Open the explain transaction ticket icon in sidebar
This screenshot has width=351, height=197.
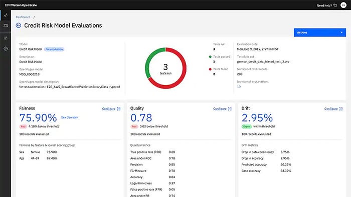pos(6,25)
